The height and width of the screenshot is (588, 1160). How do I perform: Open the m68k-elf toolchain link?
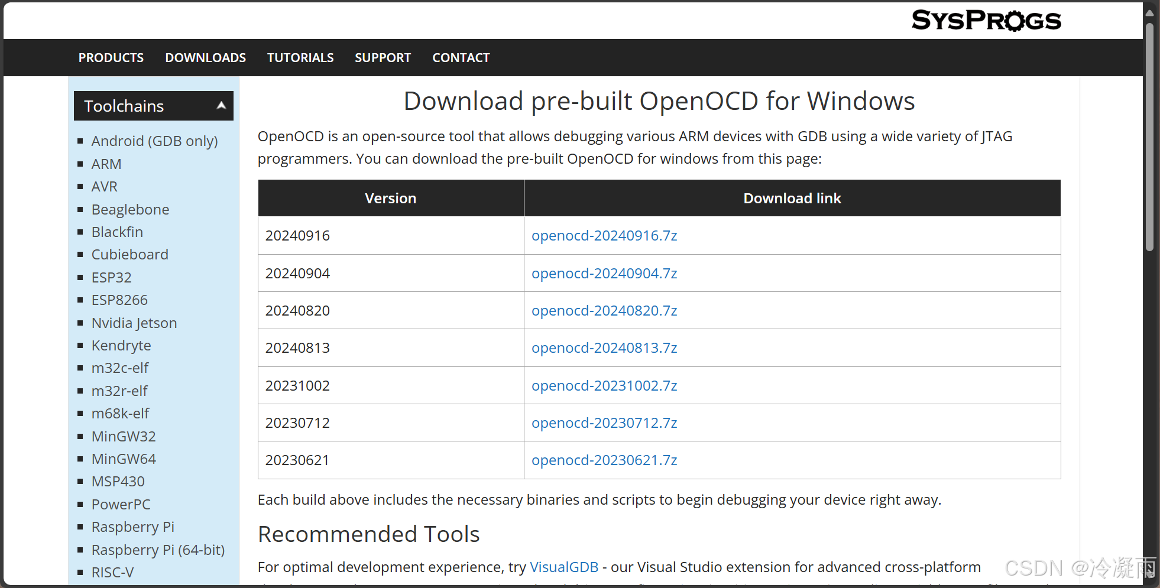[121, 414]
